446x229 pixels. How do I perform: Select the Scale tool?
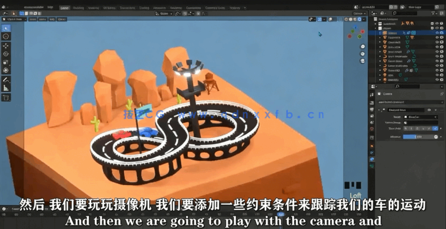[6, 62]
